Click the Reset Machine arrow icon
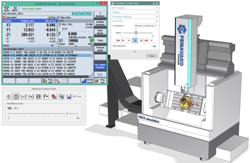This screenshot has width=250, height=163. point(155,46)
